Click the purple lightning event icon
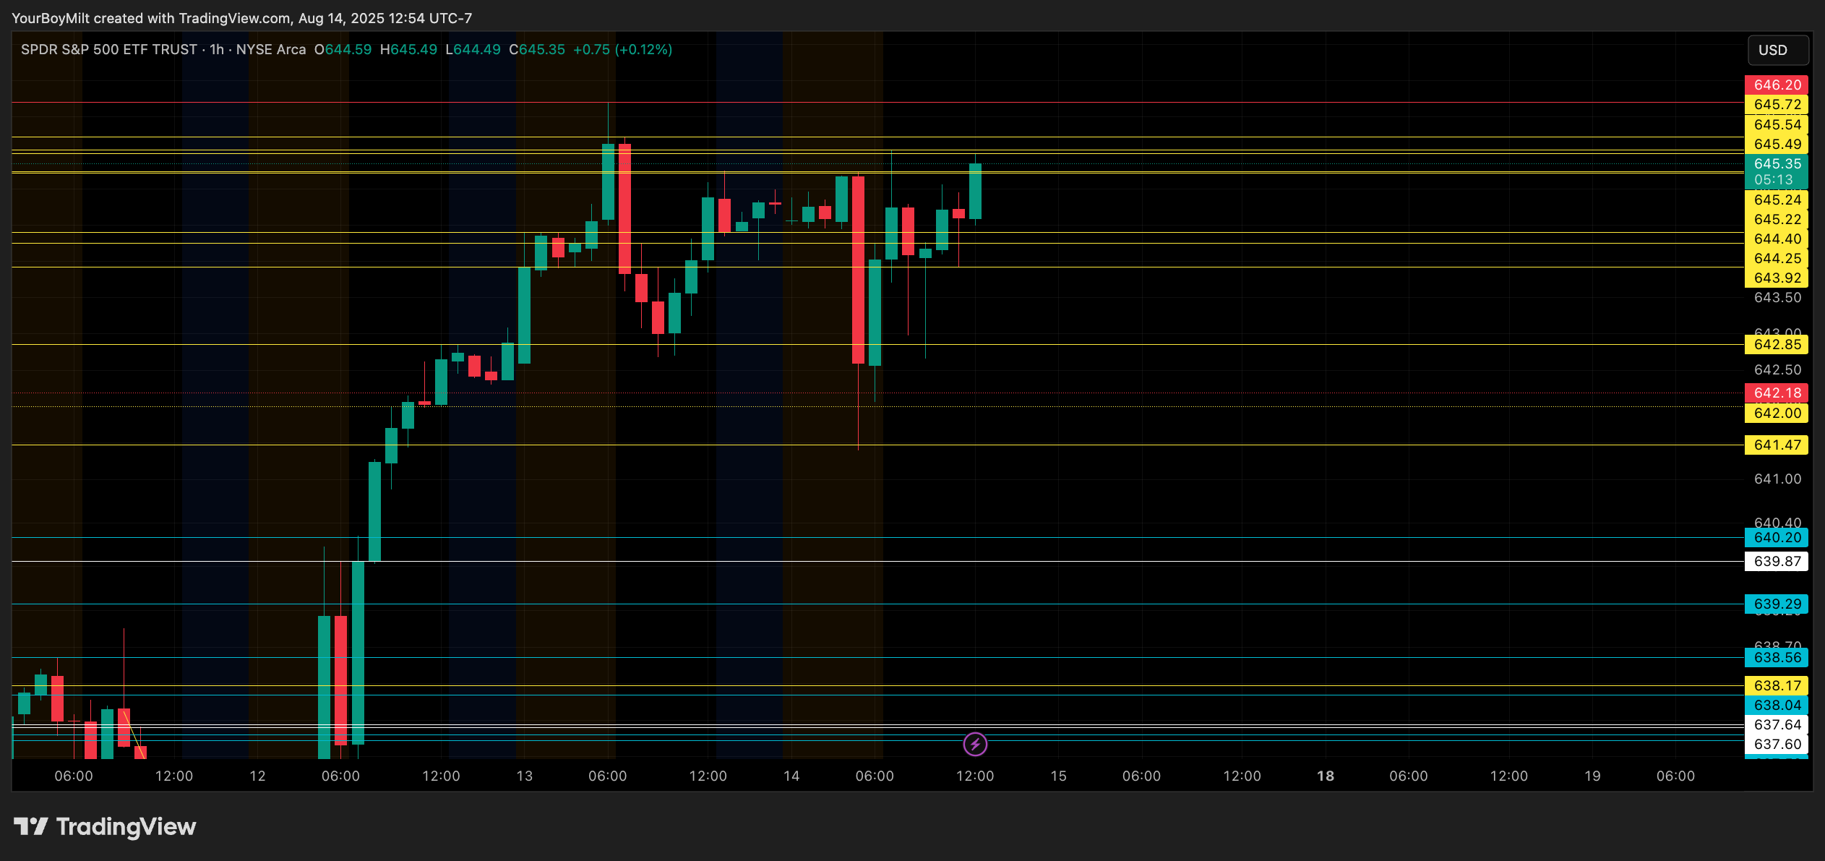 point(975,744)
